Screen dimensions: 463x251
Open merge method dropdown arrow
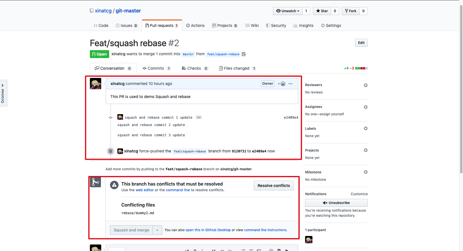pyautogui.click(x=157, y=230)
